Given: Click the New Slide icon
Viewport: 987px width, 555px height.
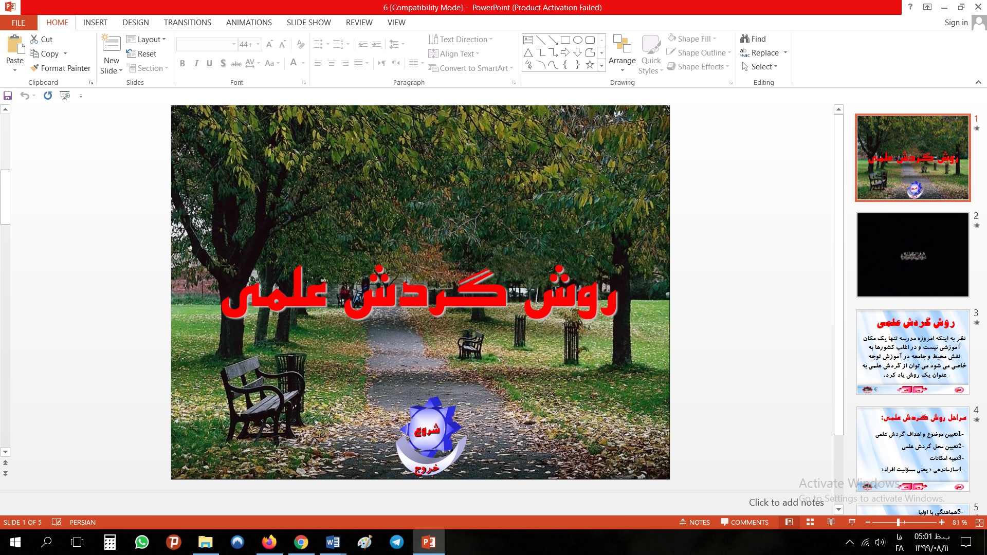Looking at the screenshot, I should pos(112,44).
